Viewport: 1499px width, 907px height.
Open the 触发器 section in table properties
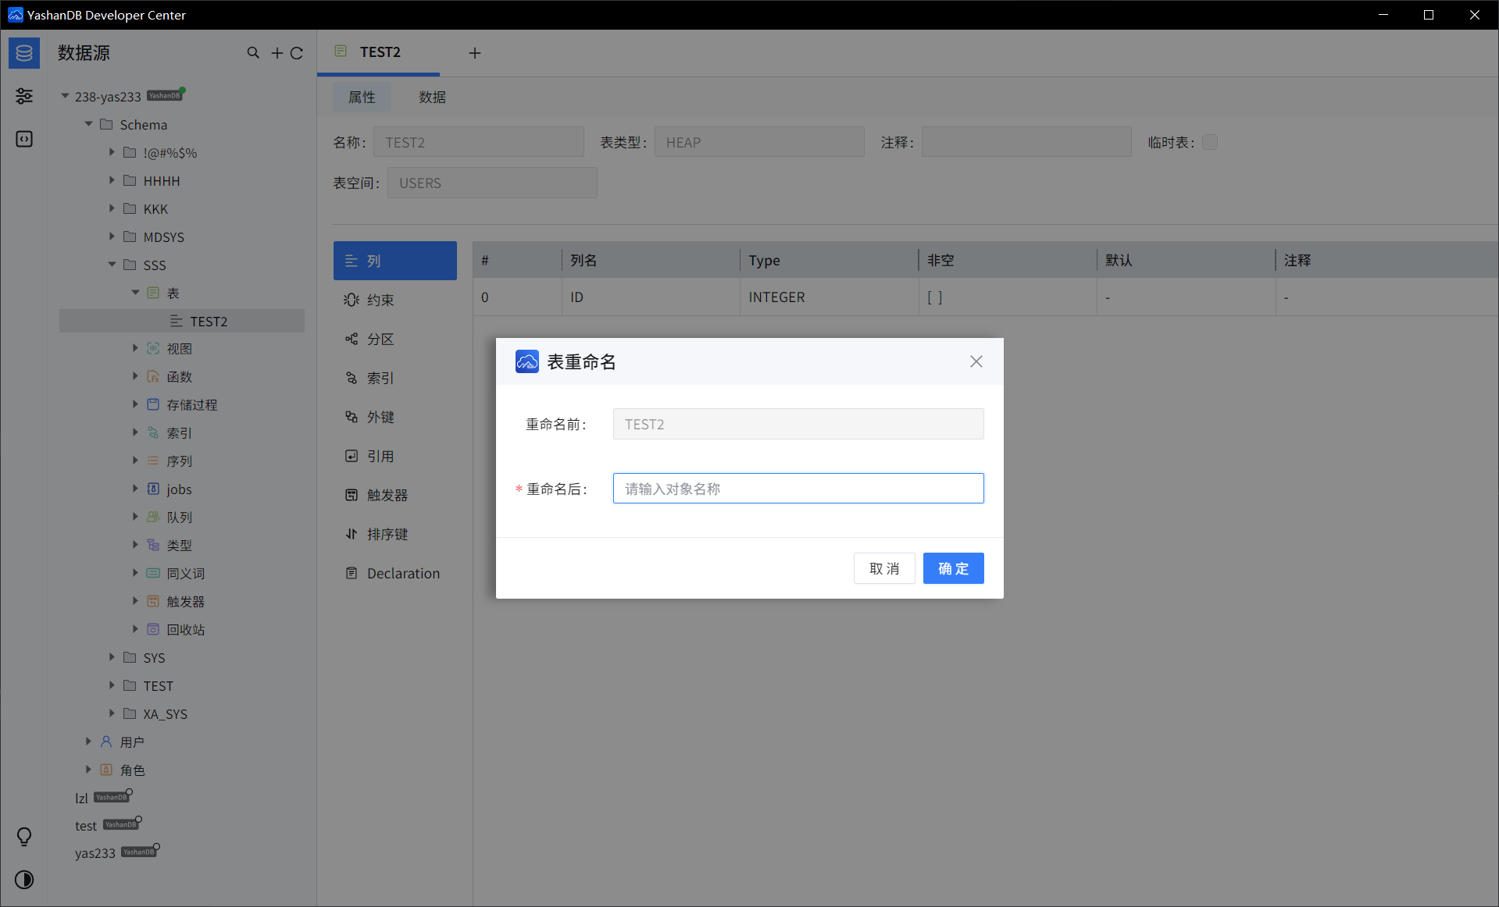coord(395,495)
